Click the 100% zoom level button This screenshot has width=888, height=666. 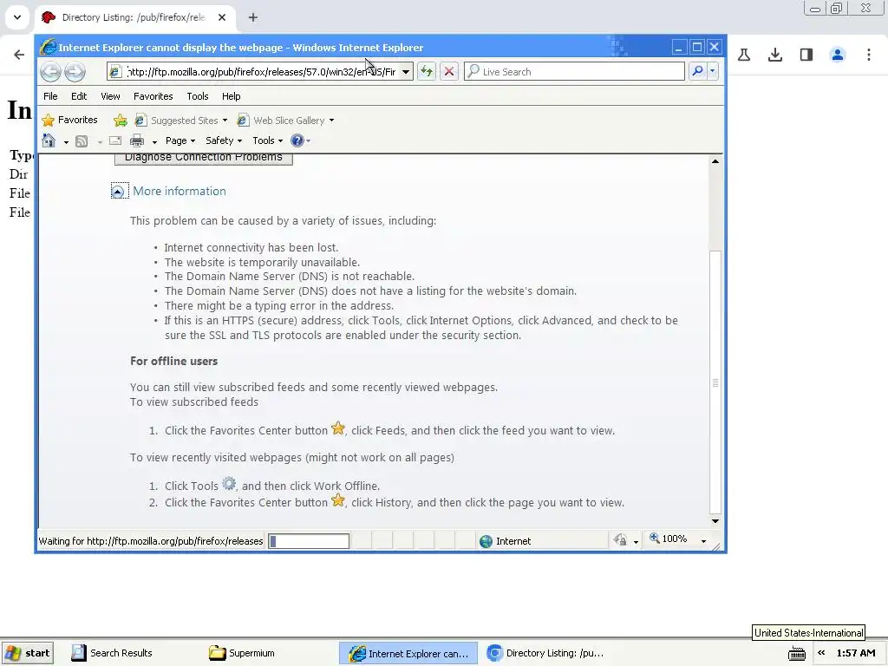(x=669, y=539)
